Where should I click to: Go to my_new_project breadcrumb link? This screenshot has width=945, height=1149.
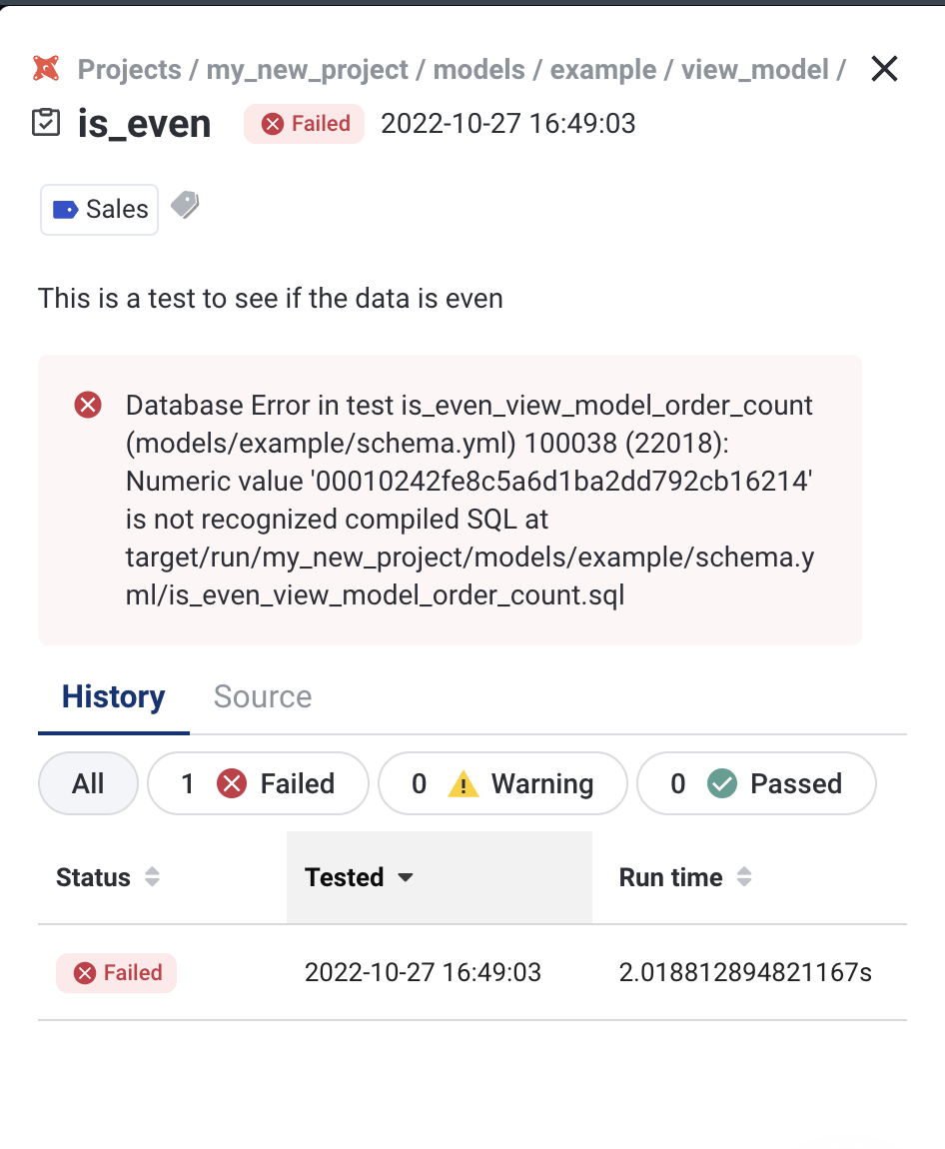click(307, 69)
